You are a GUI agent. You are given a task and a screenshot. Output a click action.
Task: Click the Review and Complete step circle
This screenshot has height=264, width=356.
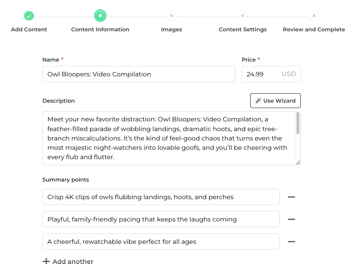point(314,16)
